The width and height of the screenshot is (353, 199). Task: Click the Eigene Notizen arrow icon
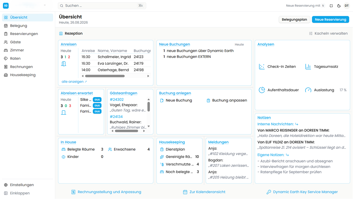click(287, 155)
